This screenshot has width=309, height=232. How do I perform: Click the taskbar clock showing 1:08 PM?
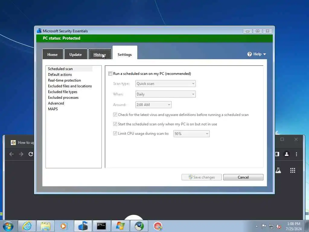(x=294, y=226)
